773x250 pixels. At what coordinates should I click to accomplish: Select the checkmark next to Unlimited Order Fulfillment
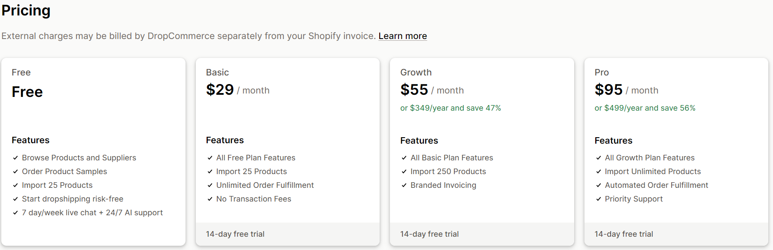(210, 185)
